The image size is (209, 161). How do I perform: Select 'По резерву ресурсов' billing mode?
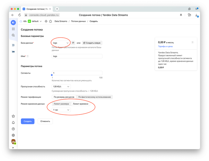[x=64, y=97]
